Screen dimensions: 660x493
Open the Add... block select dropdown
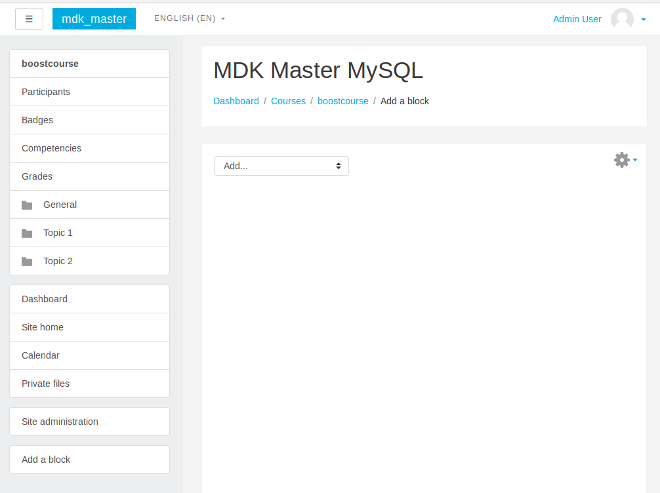(281, 166)
